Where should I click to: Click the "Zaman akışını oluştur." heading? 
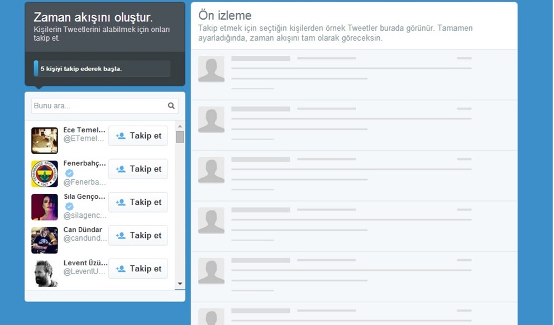pos(93,17)
